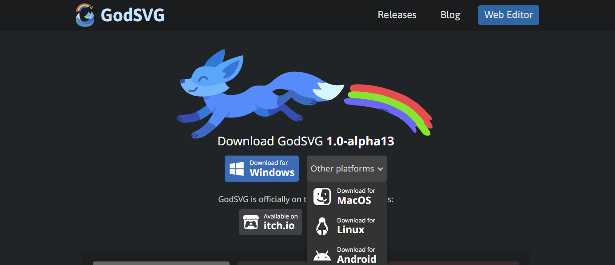Image resolution: width=615 pixels, height=265 pixels.
Task: Click the chevron beside Other platforms
Action: pos(380,169)
